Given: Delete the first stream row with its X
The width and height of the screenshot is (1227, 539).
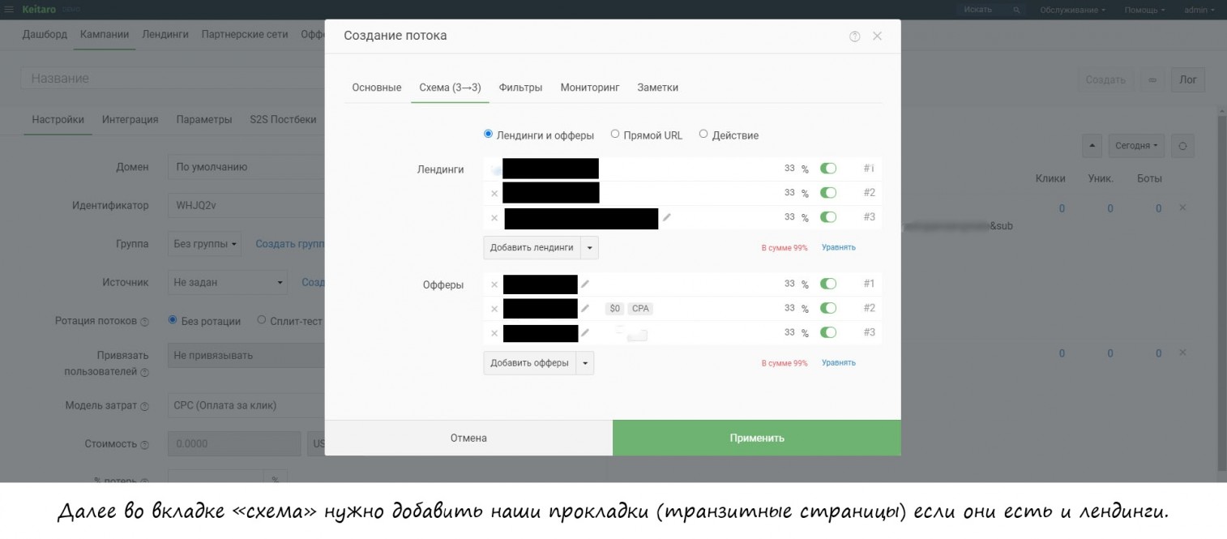Looking at the screenshot, I should 1182,208.
